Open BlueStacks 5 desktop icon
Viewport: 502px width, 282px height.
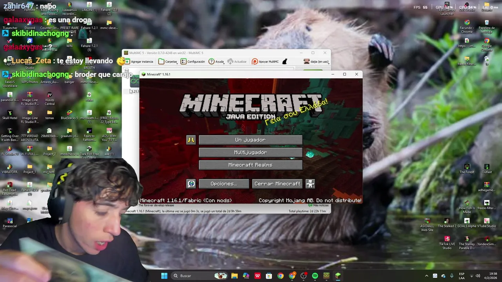[x=69, y=115]
